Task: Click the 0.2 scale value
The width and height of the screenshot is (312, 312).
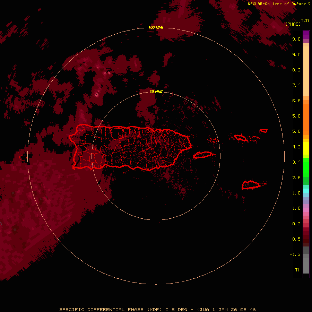Action: tap(296, 224)
